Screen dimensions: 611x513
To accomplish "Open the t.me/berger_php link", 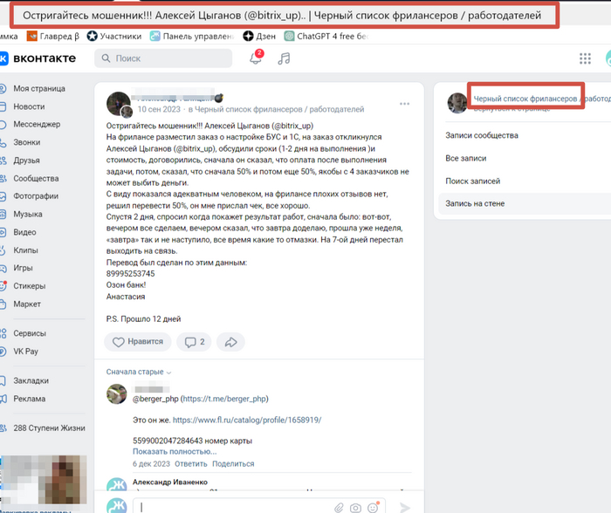I will coord(224,399).
